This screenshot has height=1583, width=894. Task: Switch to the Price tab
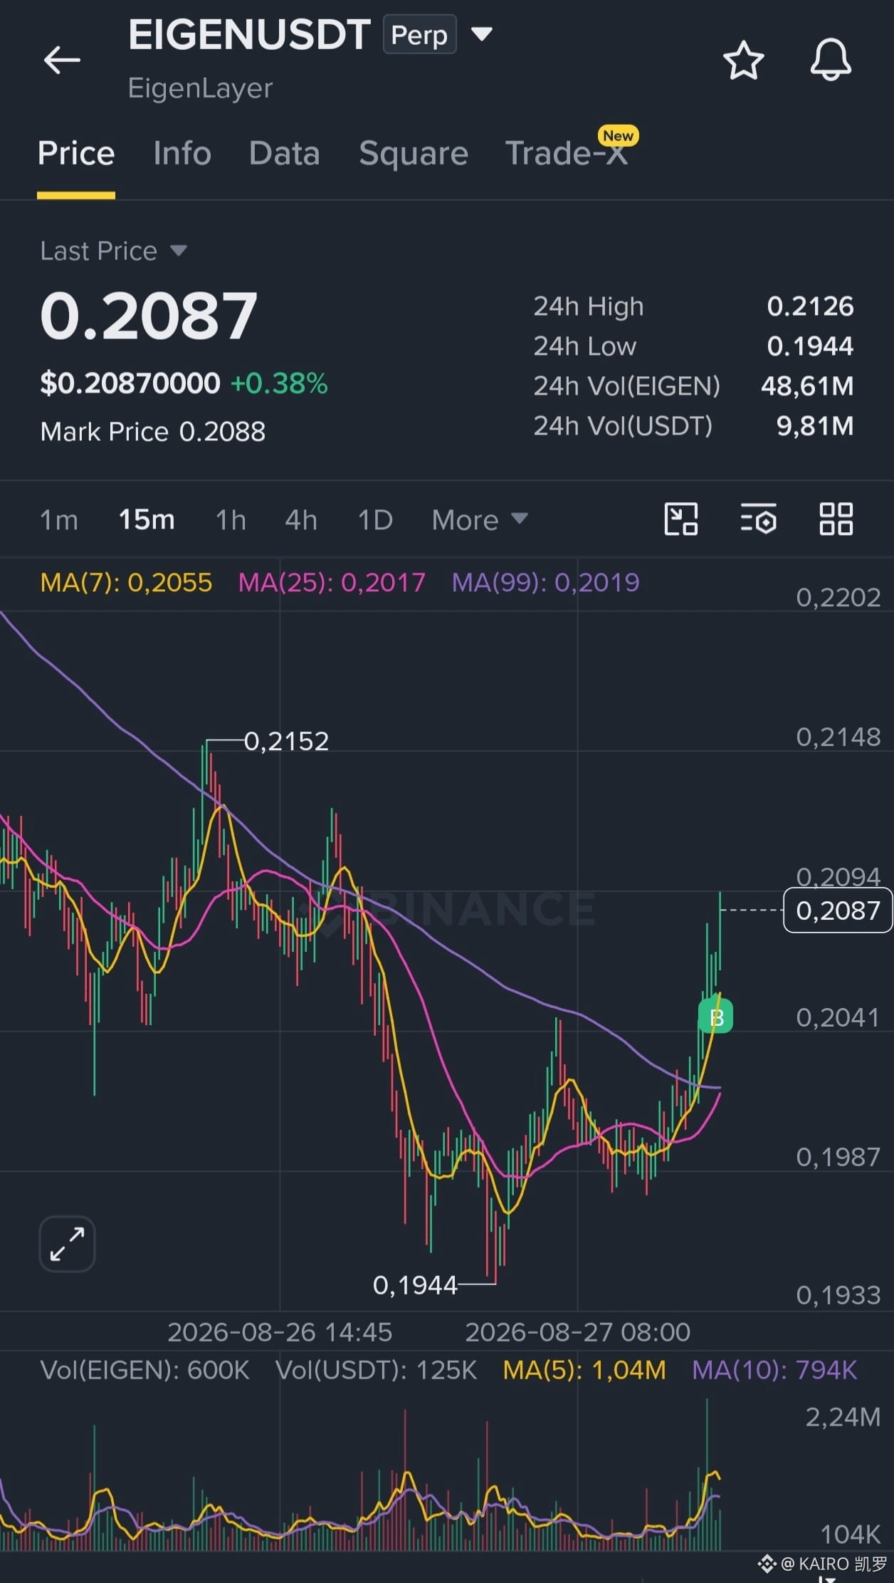pyautogui.click(x=76, y=153)
